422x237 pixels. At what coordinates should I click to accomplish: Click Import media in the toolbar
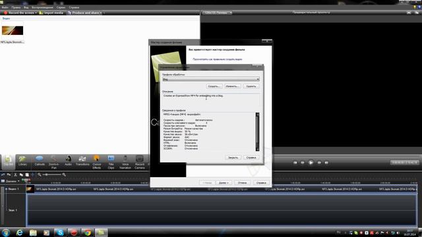pos(51,13)
